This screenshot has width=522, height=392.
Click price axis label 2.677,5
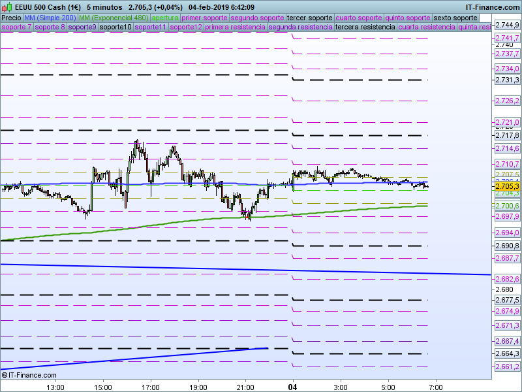click(x=507, y=300)
